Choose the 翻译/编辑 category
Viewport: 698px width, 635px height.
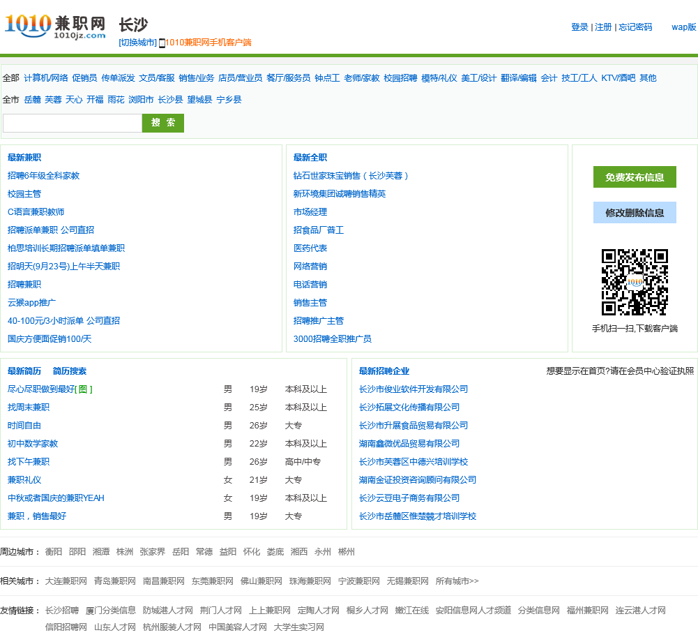pos(519,78)
